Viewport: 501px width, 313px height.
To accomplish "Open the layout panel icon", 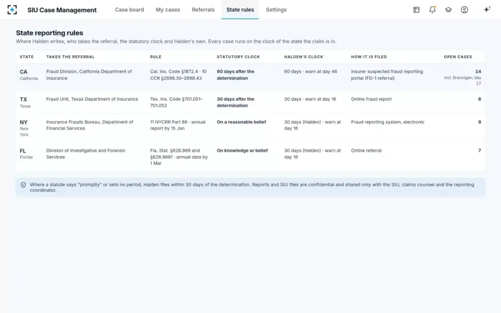I will [416, 10].
